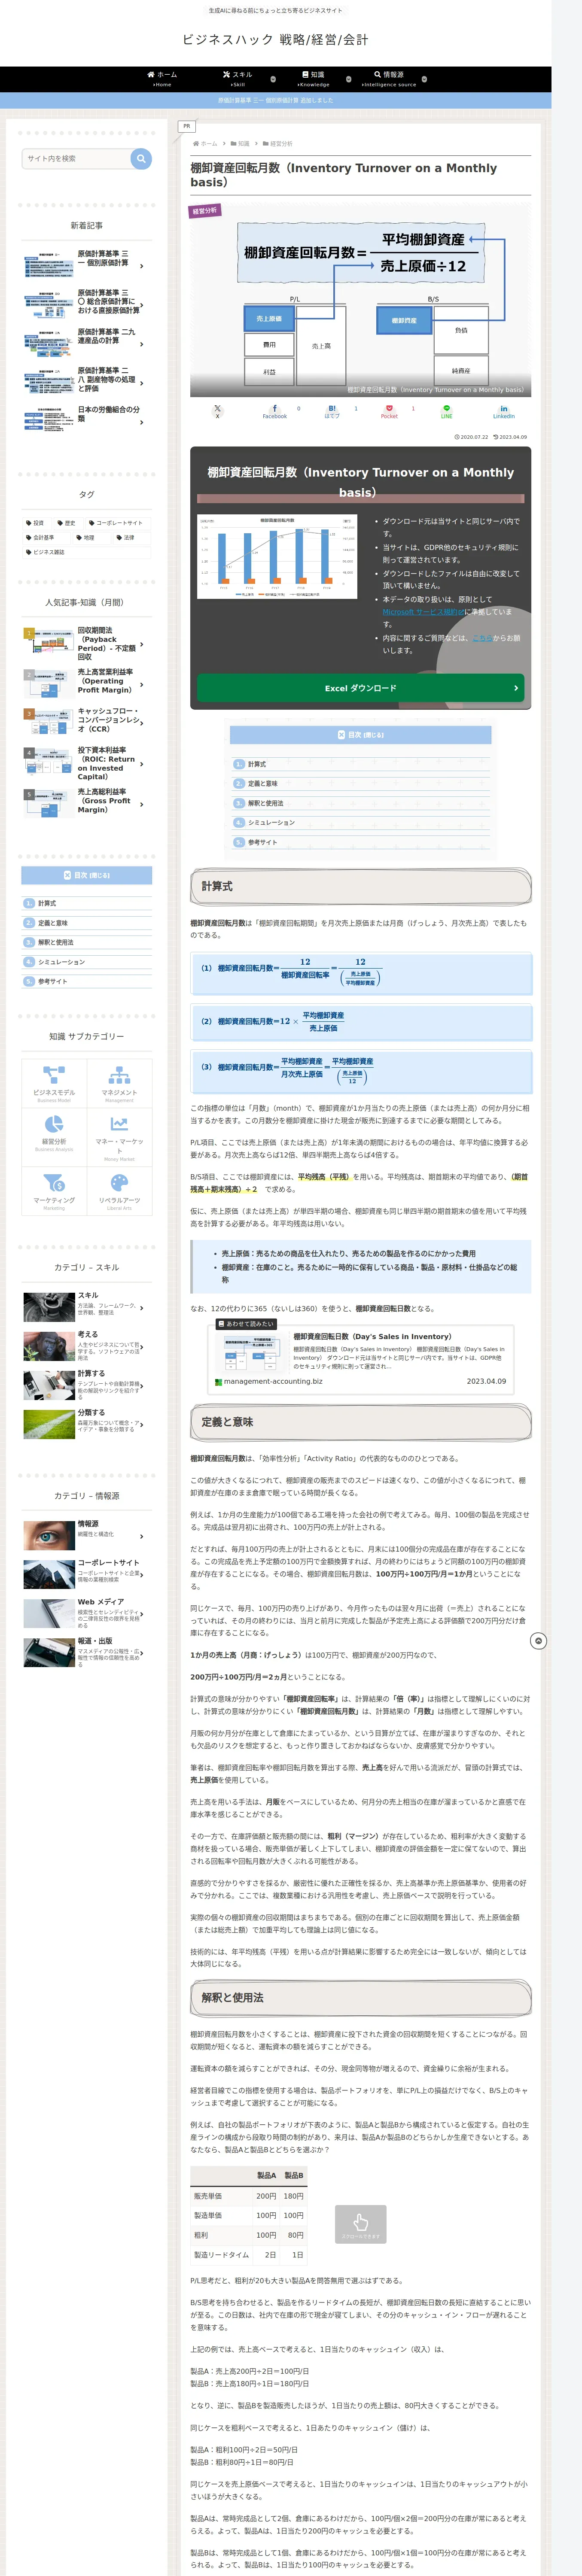Click the arrow beside 投下資本利益率 (ROIC)

click(142, 764)
